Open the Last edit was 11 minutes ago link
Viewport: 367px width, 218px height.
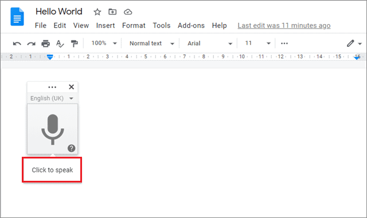click(284, 26)
